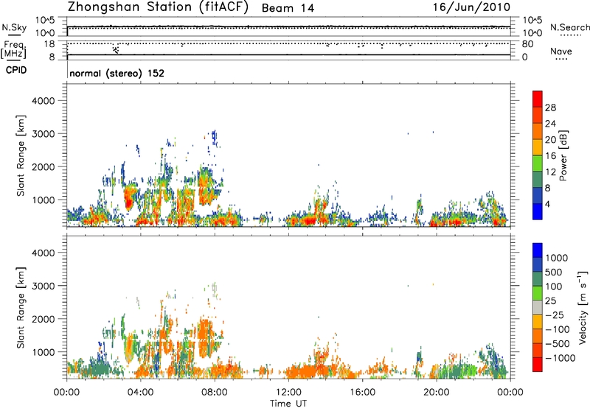Pick the red bottom segment of Velocity color bar
This screenshot has height=408, width=590.
click(x=538, y=365)
